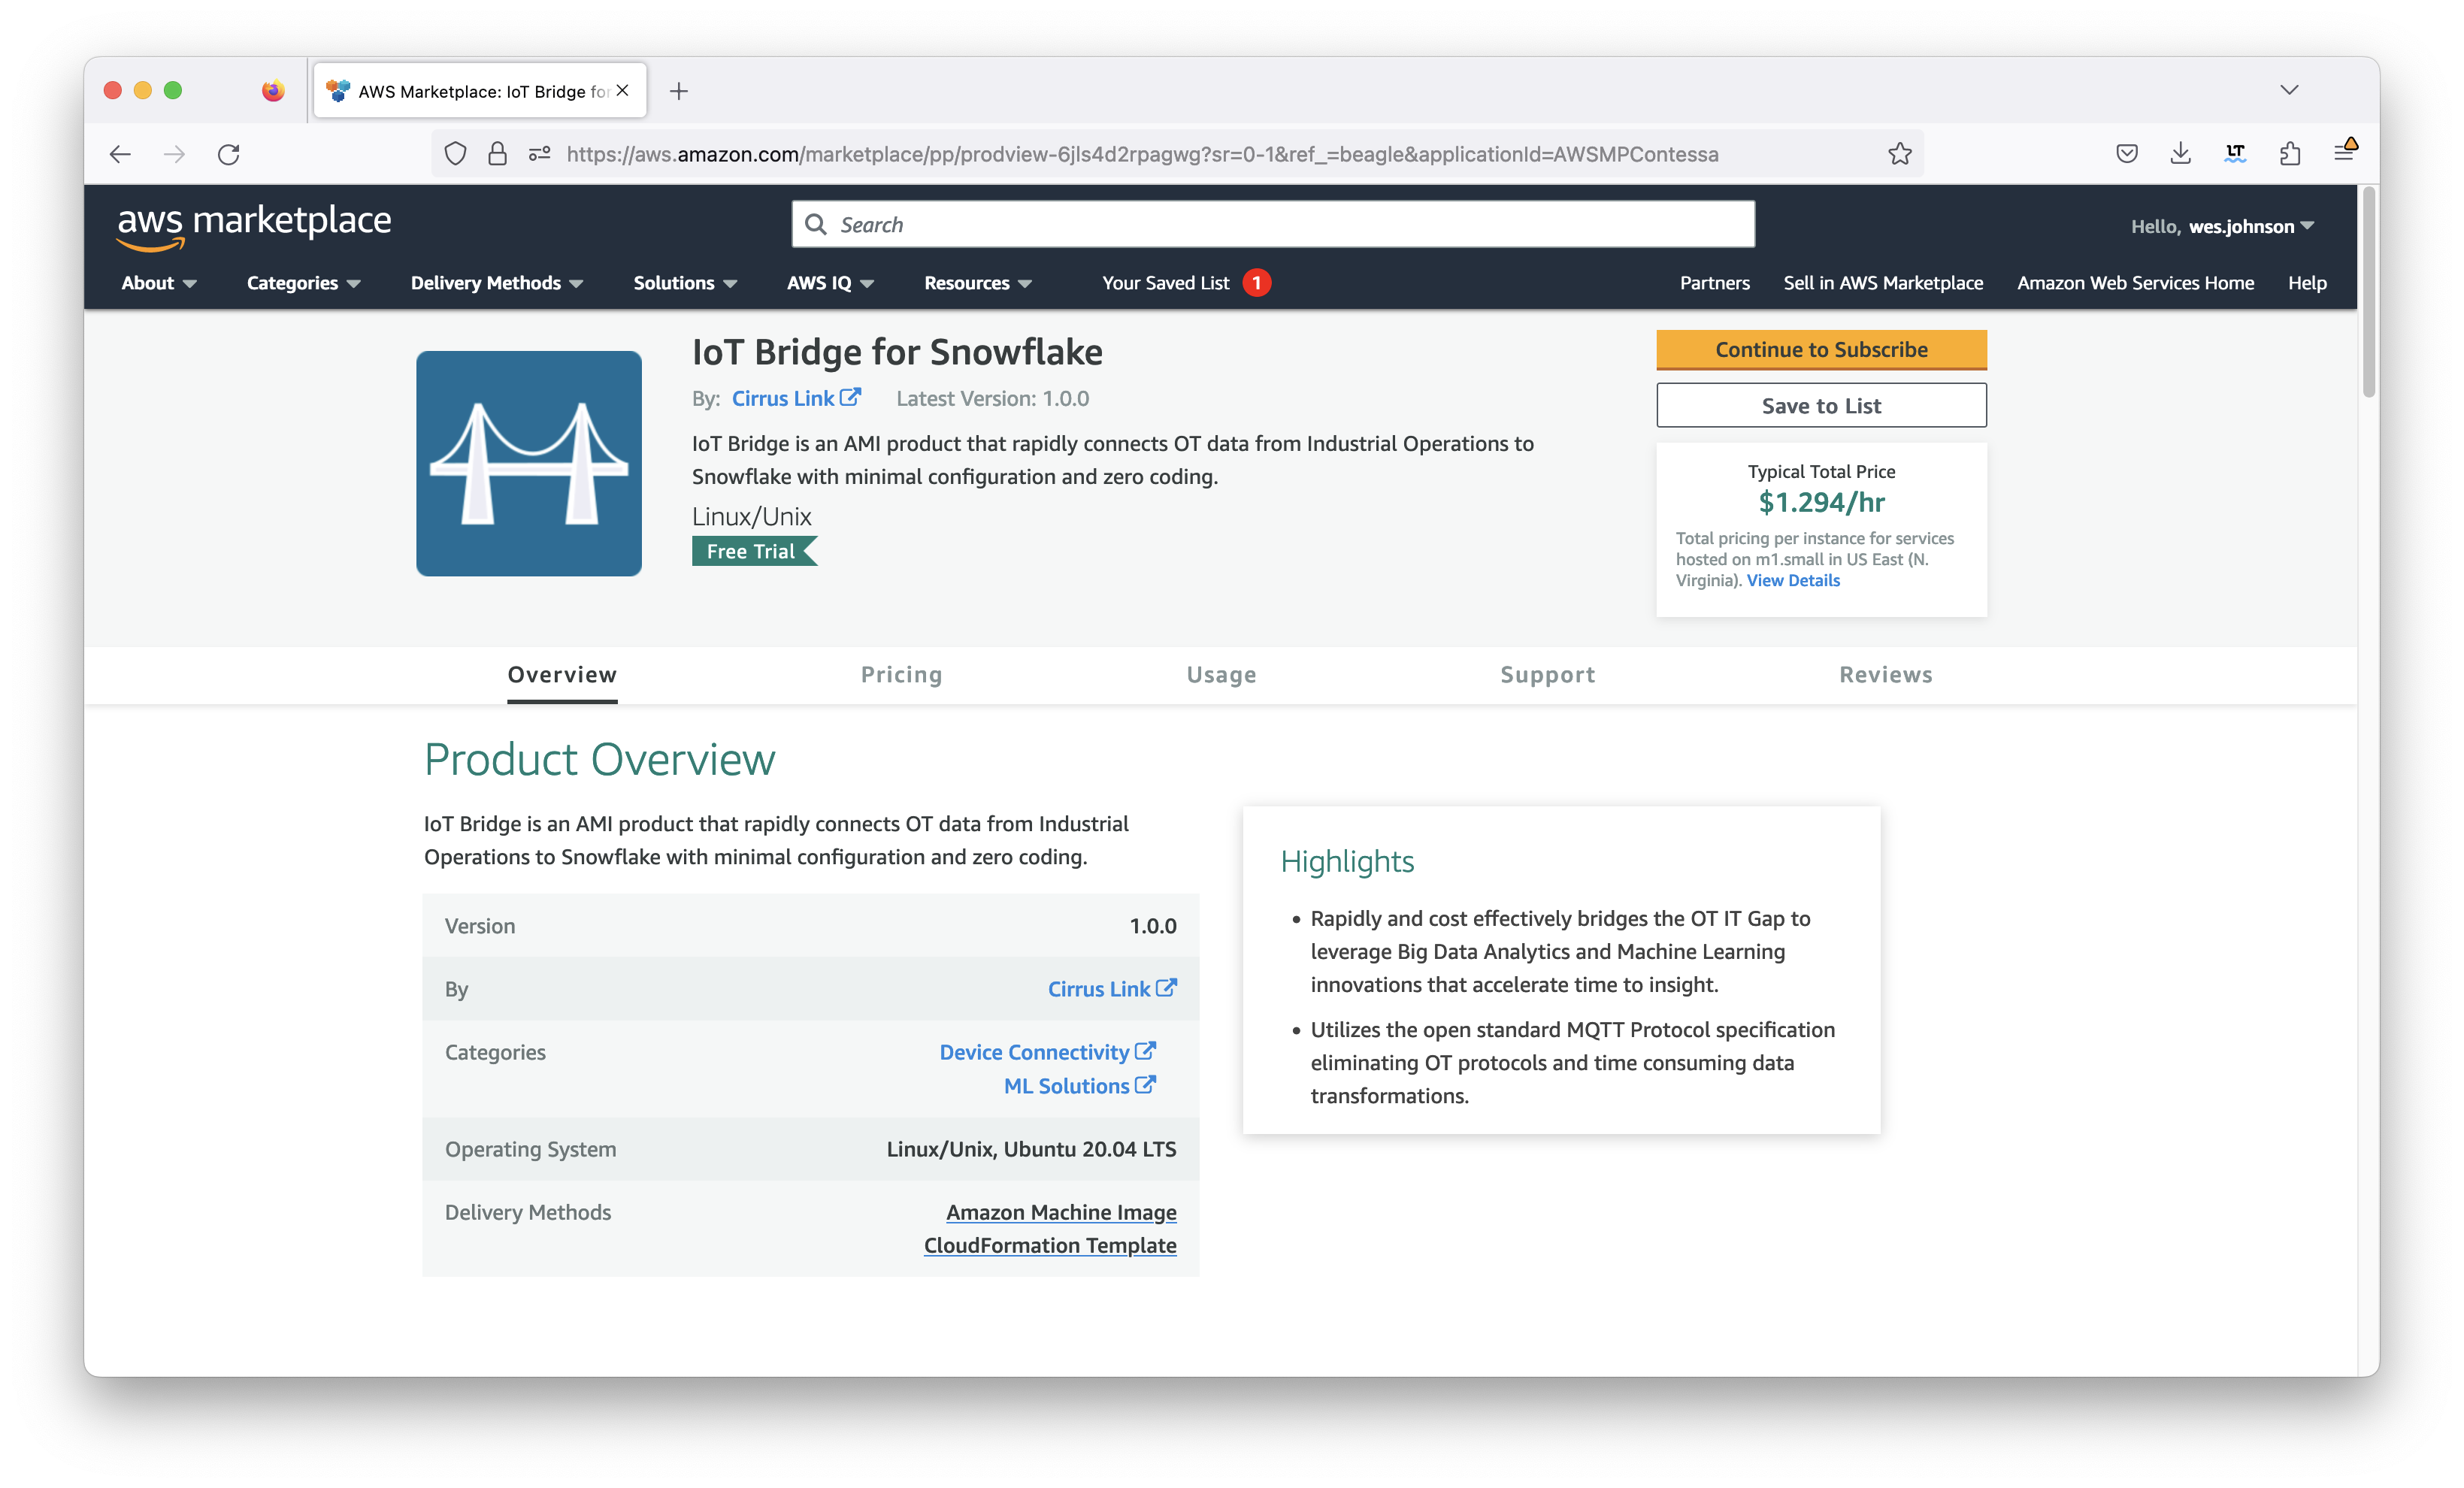
Task: Click external link icon beside ML Solutions
Action: pyautogui.click(x=1146, y=1085)
